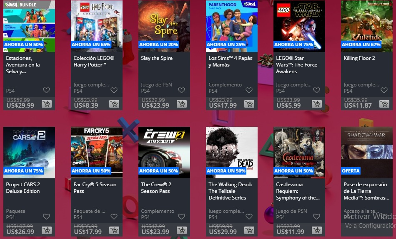Add Far Cry 5 Season Pass to cart
This screenshot has width=396, height=239.
click(x=114, y=230)
